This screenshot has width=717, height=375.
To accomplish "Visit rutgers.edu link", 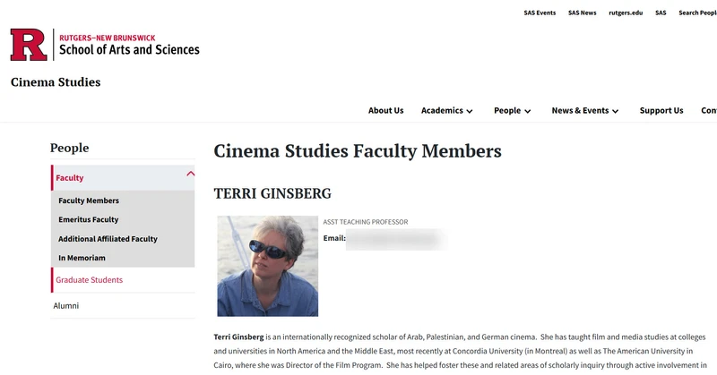I will [626, 13].
